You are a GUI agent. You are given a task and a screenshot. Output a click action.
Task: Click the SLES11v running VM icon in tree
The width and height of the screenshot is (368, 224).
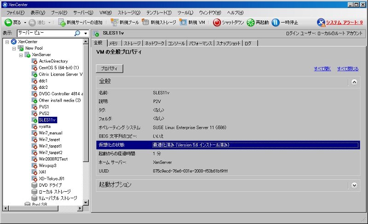[34, 120]
